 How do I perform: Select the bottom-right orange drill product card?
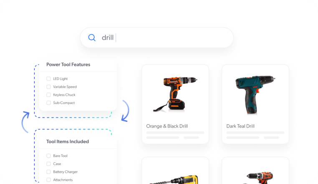click(255, 172)
